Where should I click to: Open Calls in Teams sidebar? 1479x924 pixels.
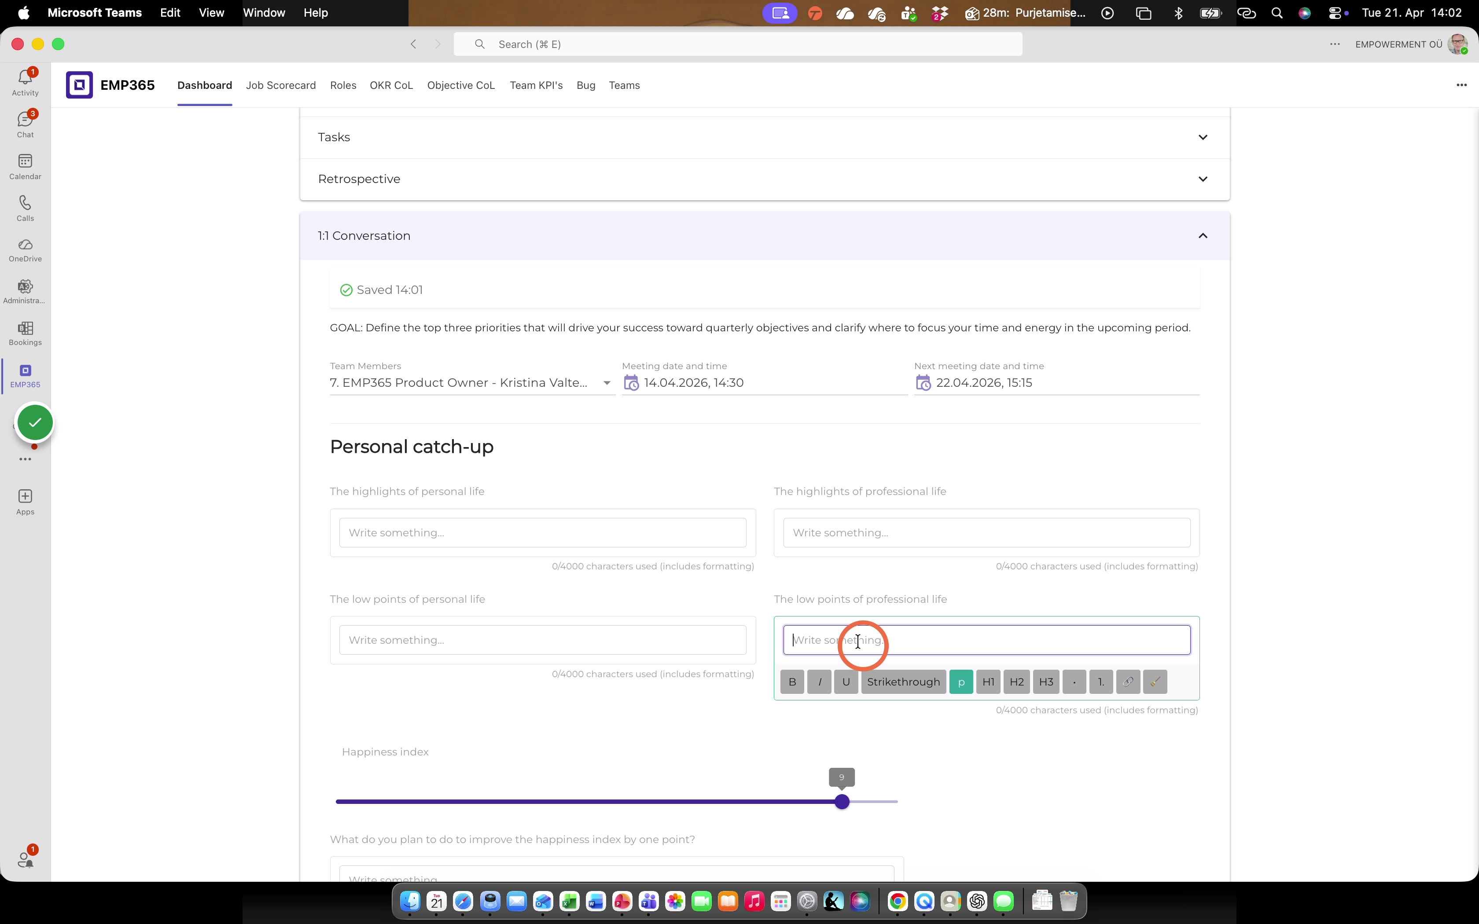pos(25,208)
